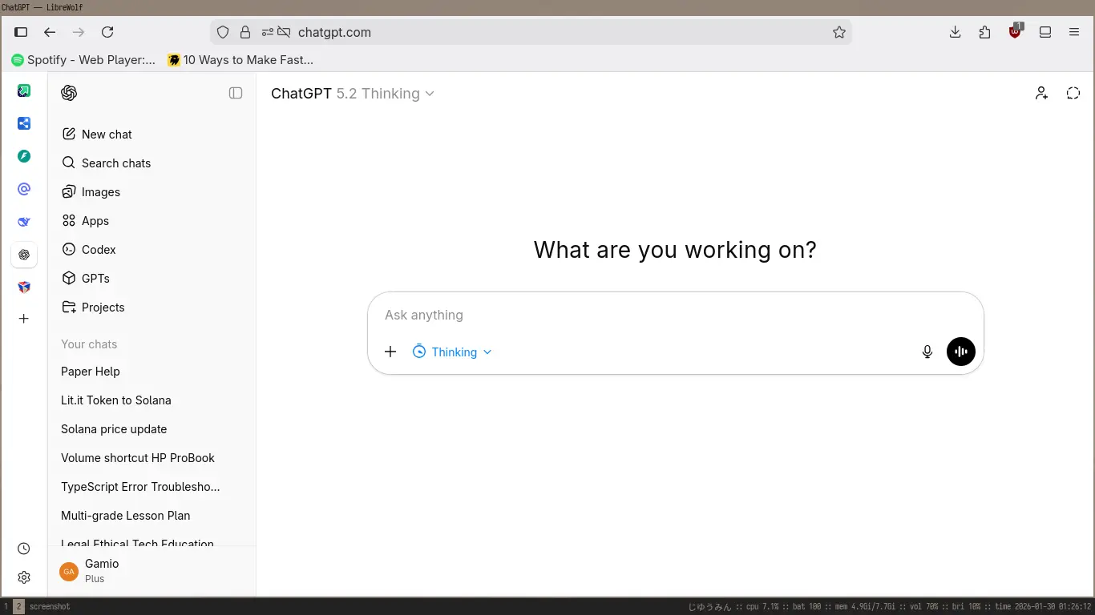1095x615 pixels.
Task: Start a temporary chat with the dashed bubble icon
Action: point(1073,93)
